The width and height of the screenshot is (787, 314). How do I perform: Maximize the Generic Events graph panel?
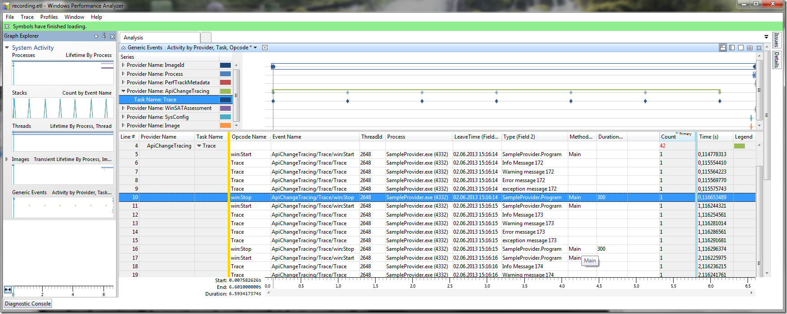pyautogui.click(x=750, y=48)
